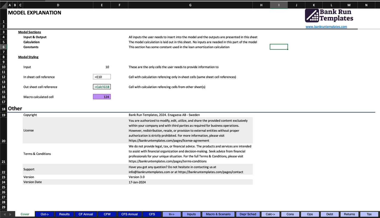
Task: Click the Bank Run Templates logo
Action: tap(329, 15)
